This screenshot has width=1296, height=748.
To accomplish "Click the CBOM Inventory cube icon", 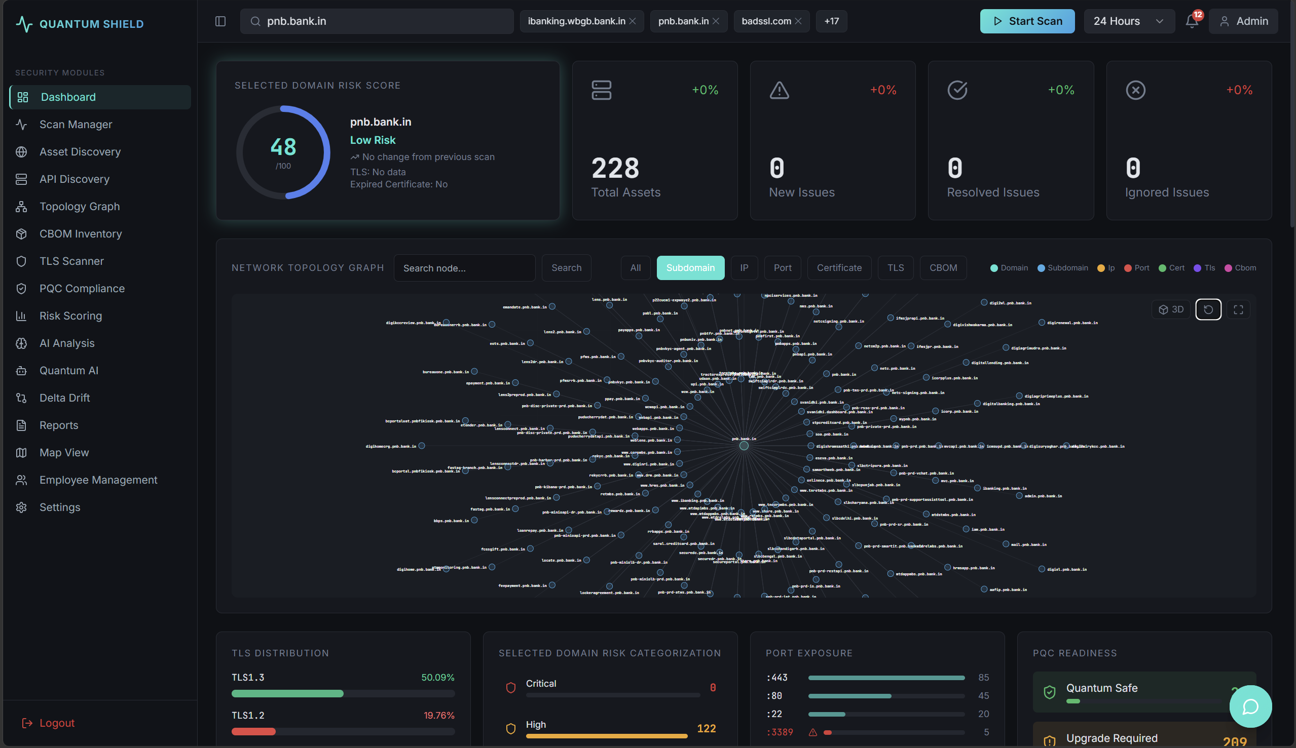I will (x=21, y=234).
